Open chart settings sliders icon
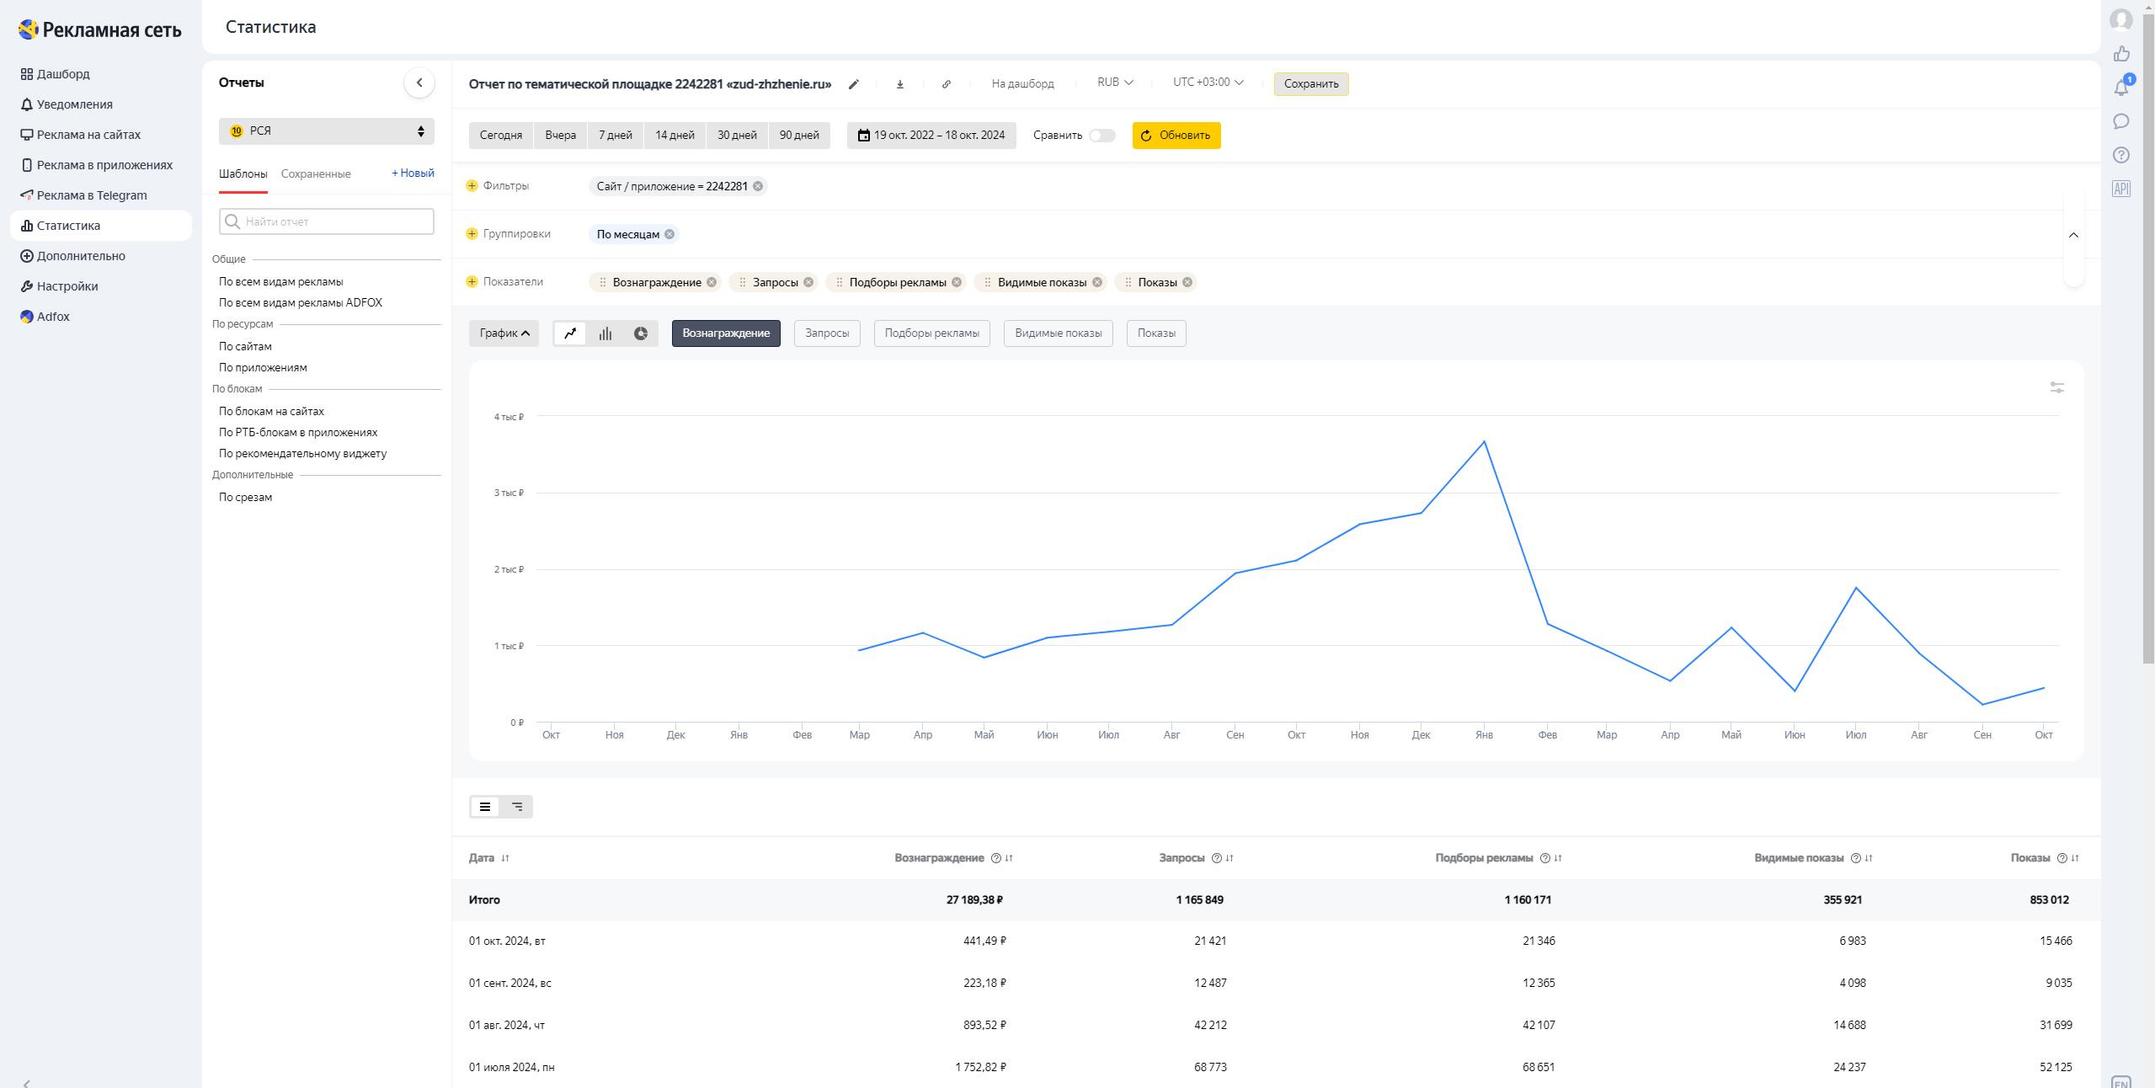2155x1088 pixels. pos(2056,387)
